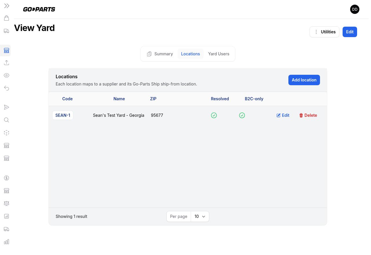
Task: Select the Locations tab
Action: pos(190,54)
